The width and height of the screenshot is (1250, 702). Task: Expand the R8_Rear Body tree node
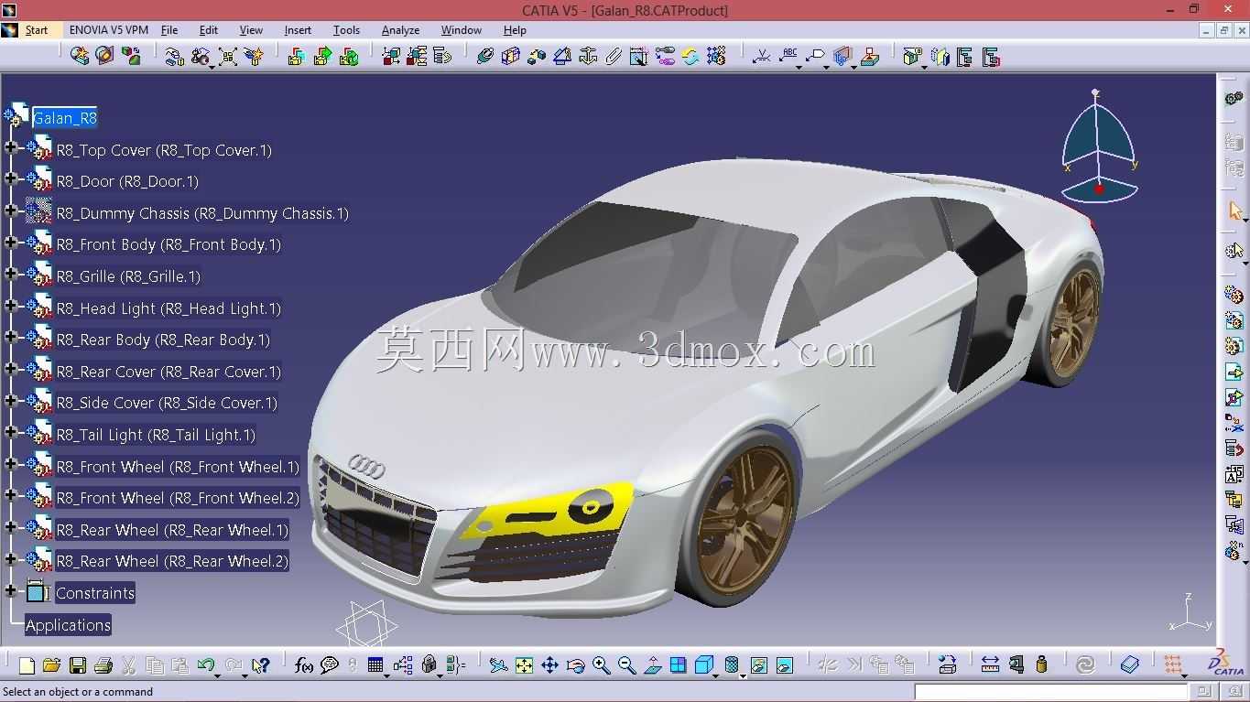coord(11,338)
